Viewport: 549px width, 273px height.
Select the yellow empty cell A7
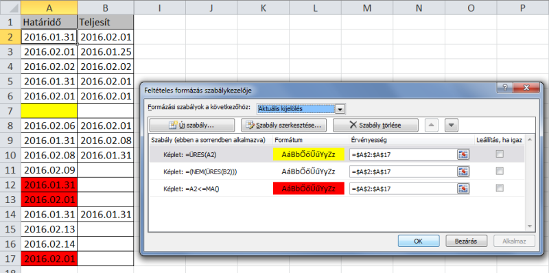tap(49, 111)
